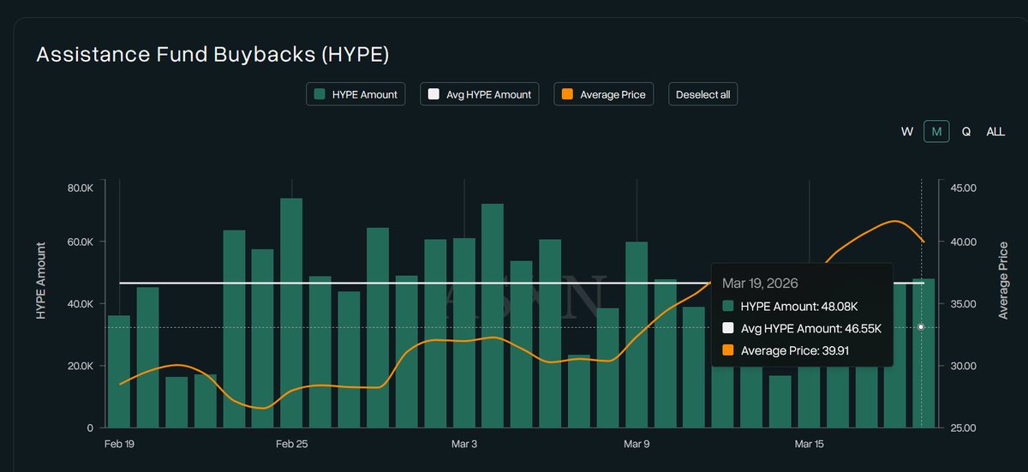Toggle the HYPE Amount legend series

[x=356, y=94]
